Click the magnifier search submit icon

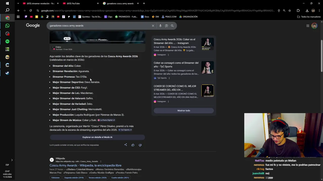172,26
